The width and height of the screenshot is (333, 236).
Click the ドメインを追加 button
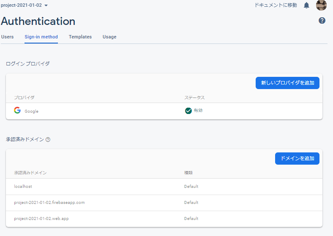297,158
